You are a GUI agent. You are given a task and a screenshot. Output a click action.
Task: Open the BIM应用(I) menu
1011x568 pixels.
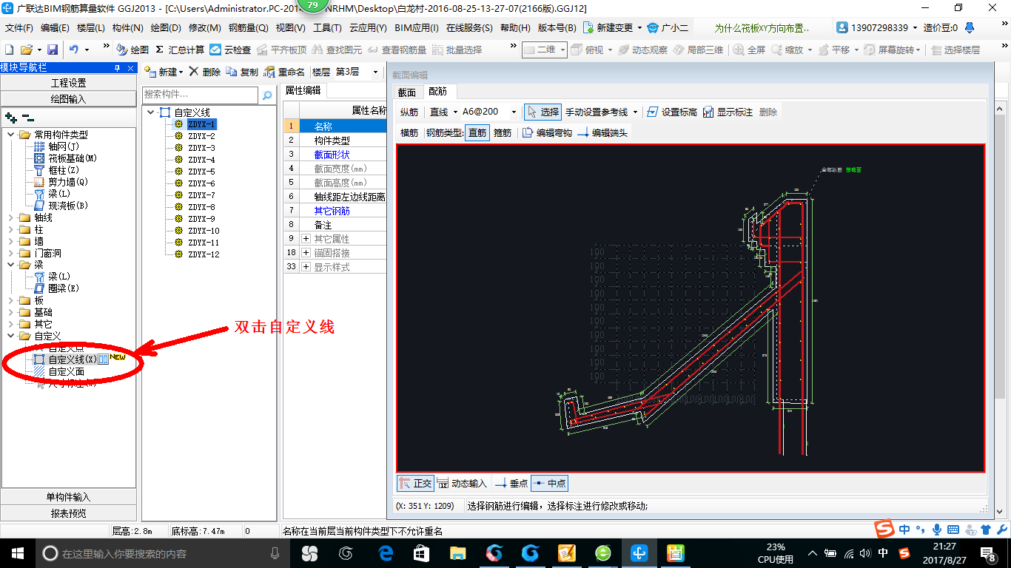click(x=417, y=27)
